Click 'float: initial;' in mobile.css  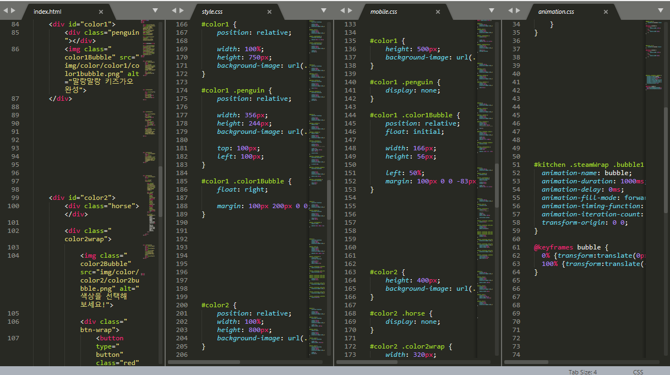(x=415, y=132)
